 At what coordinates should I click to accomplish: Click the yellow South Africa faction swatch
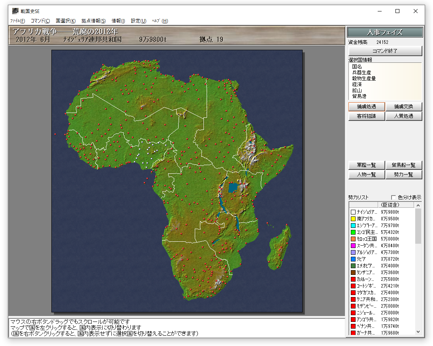(x=353, y=219)
